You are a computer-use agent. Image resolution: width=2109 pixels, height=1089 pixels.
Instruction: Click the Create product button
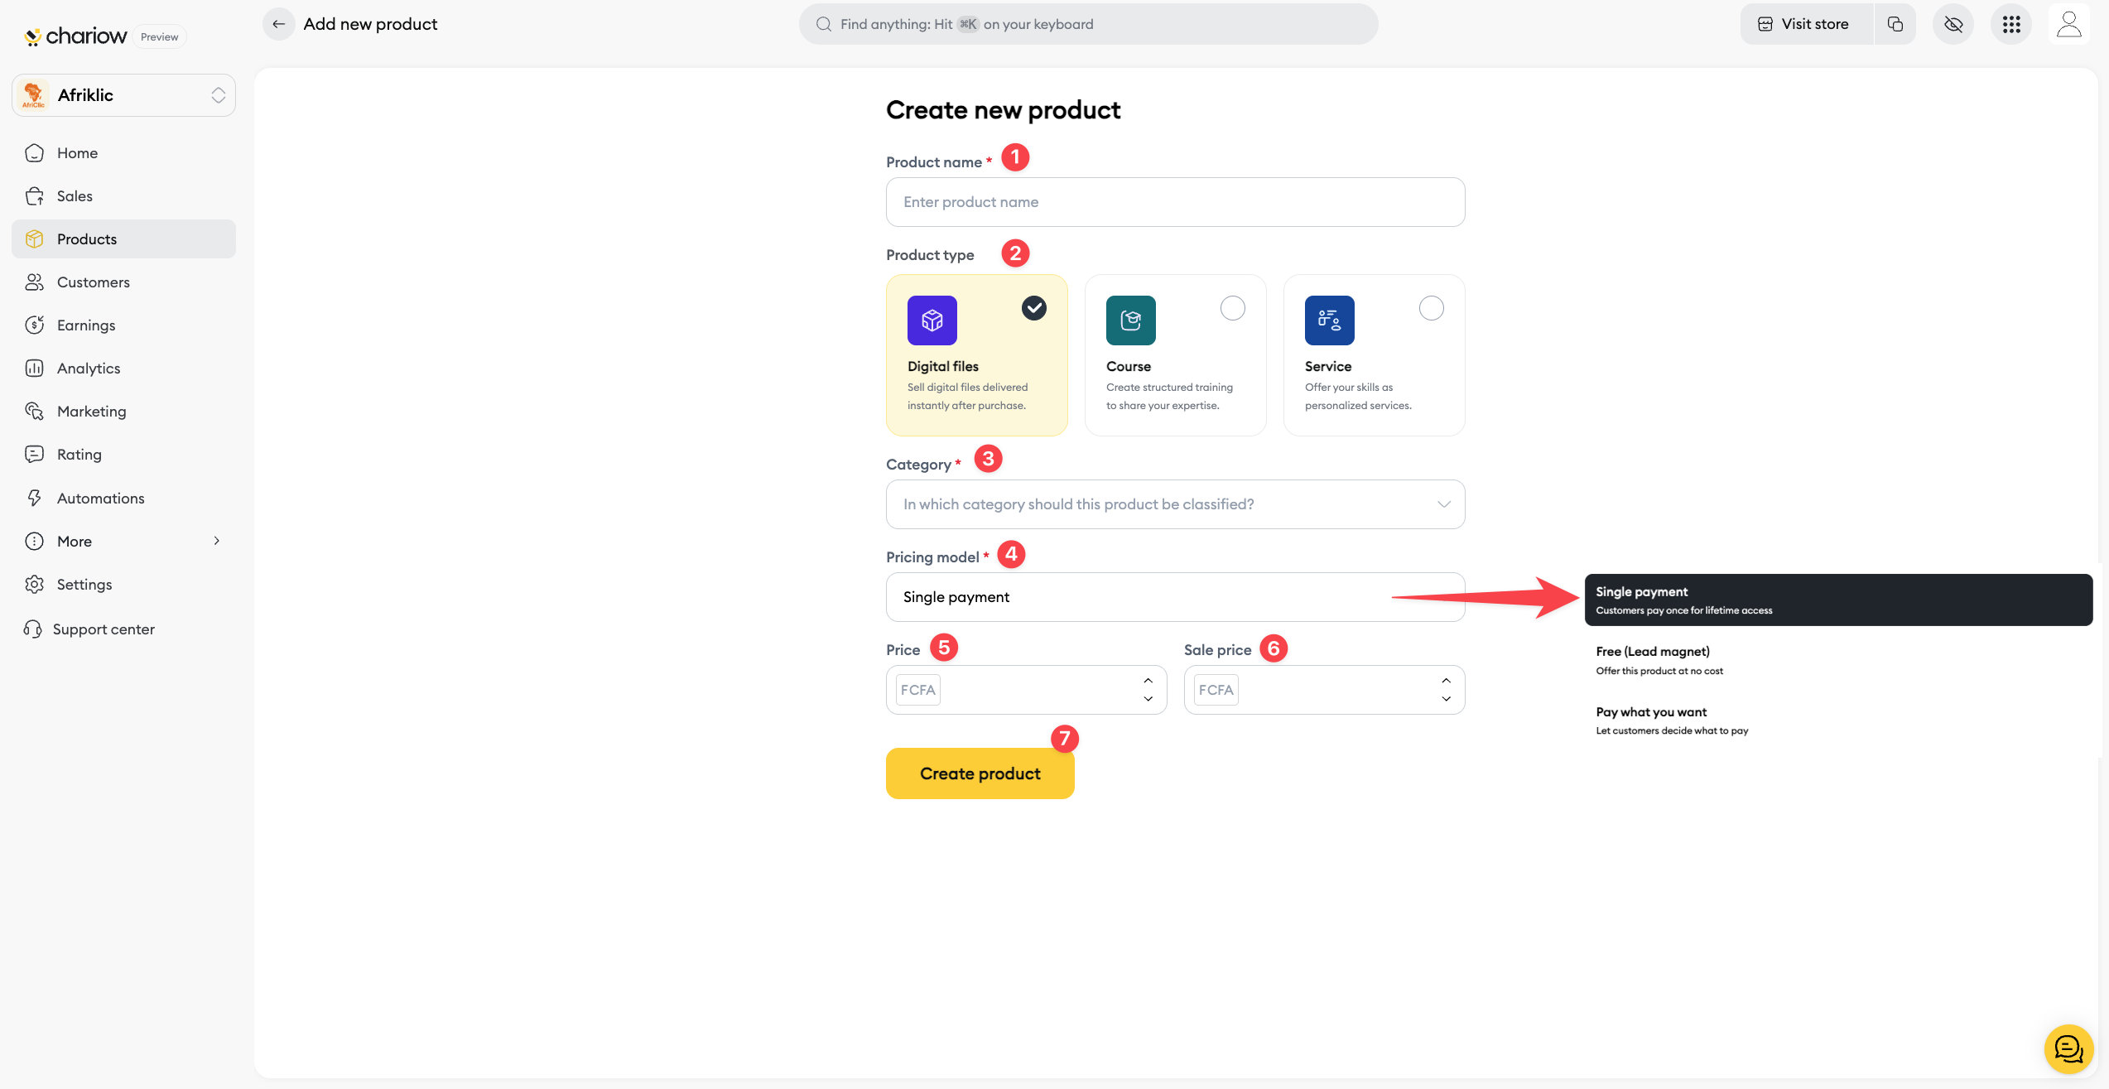click(980, 773)
